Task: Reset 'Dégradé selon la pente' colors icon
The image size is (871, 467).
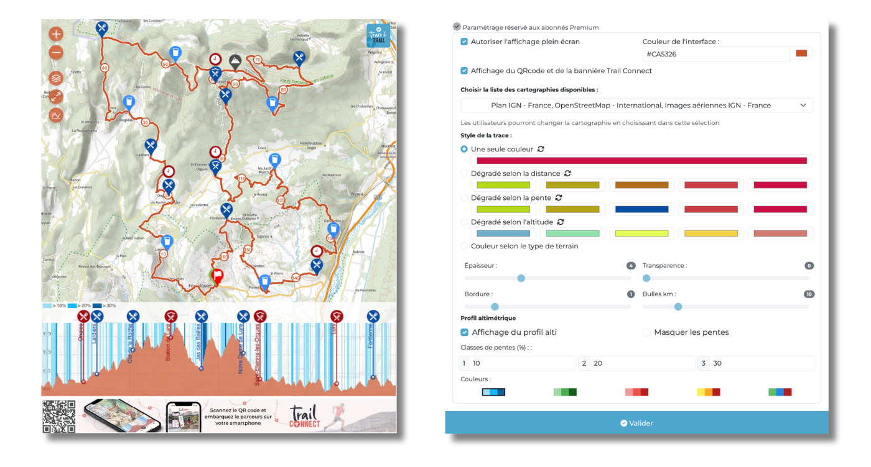Action: click(x=558, y=197)
